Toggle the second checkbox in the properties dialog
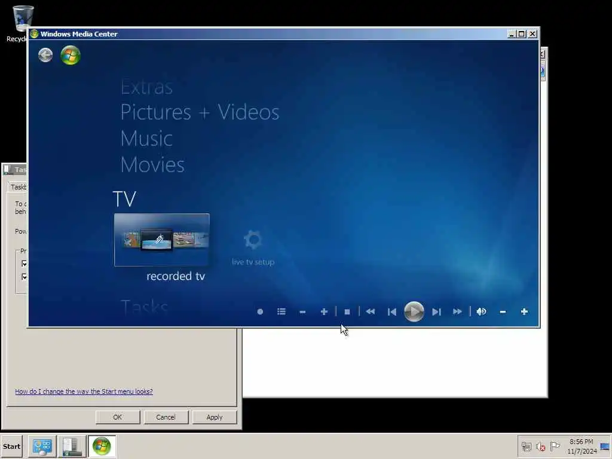612x459 pixels. (25, 277)
